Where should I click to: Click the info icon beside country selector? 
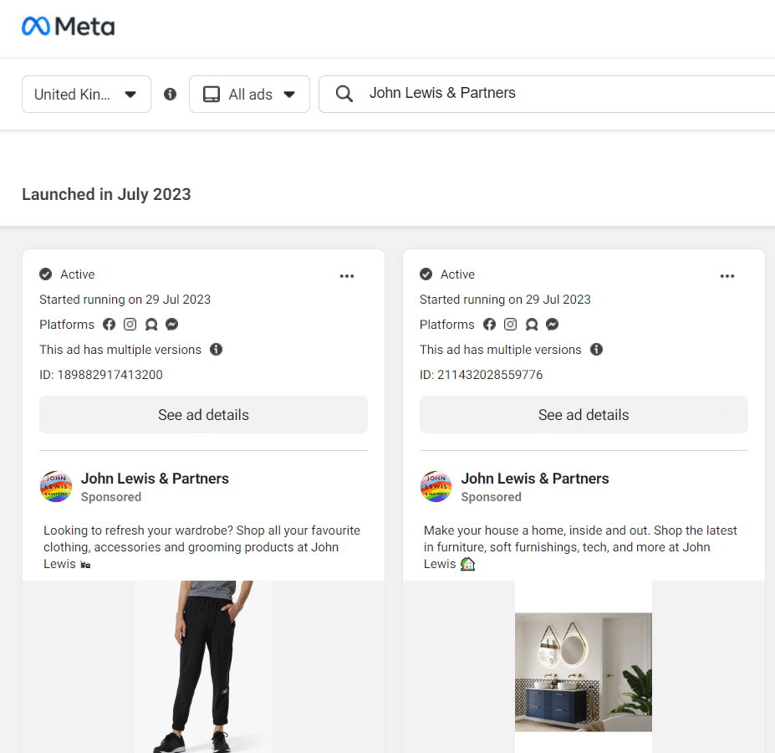tap(171, 95)
